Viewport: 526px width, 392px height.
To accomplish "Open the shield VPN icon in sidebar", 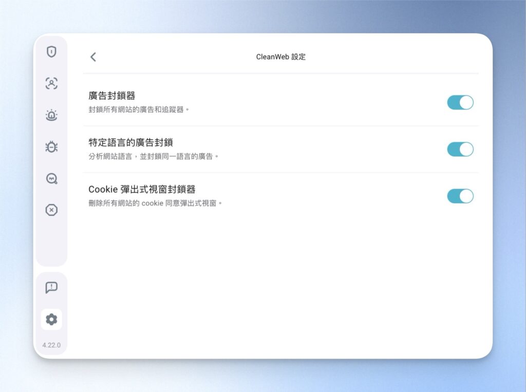I will click(51, 52).
